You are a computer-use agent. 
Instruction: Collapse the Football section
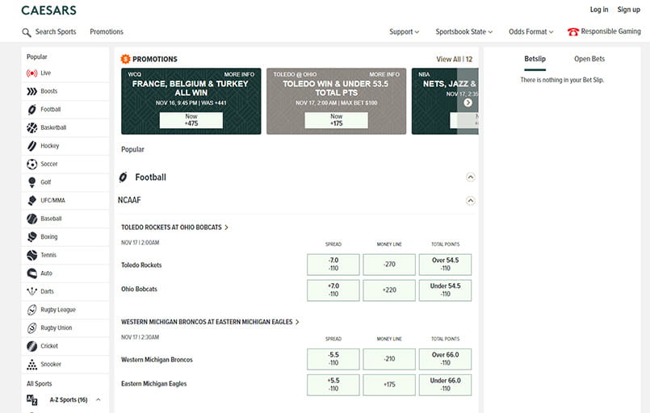471,177
